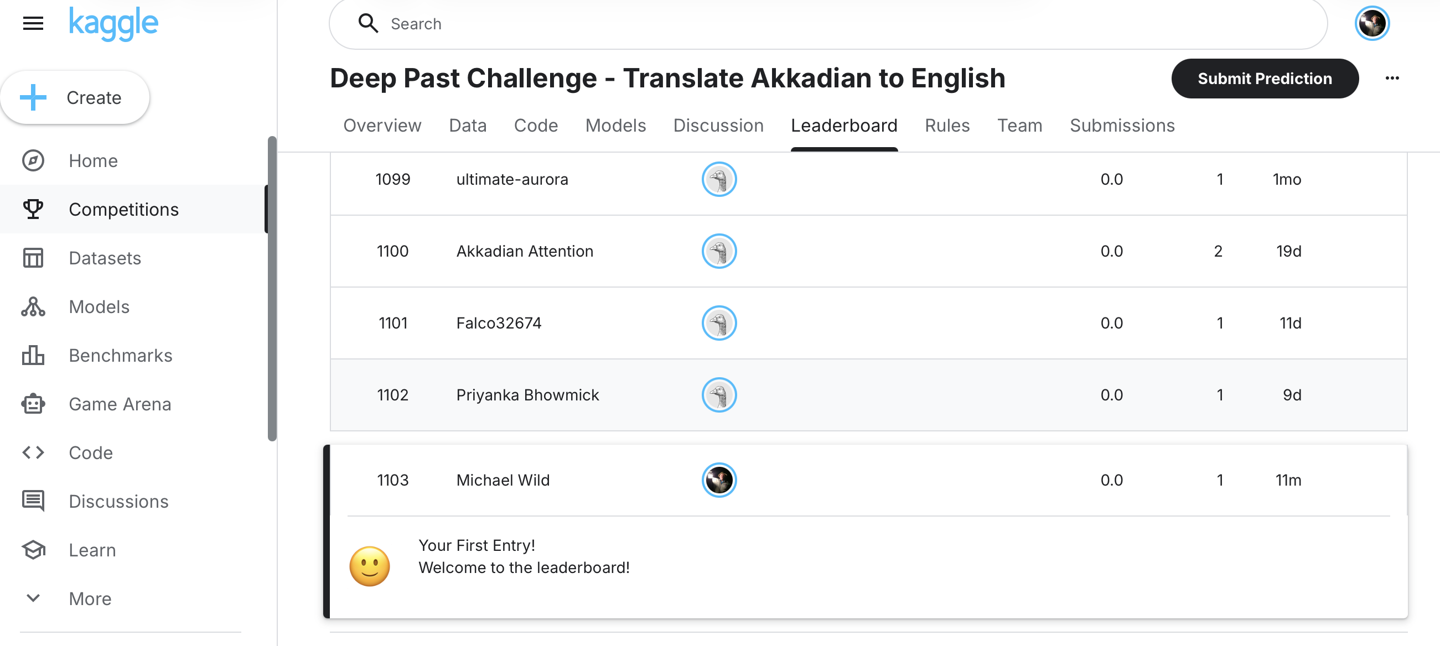Open Datasets table icon
Screen dimensions: 1440x646
point(33,258)
